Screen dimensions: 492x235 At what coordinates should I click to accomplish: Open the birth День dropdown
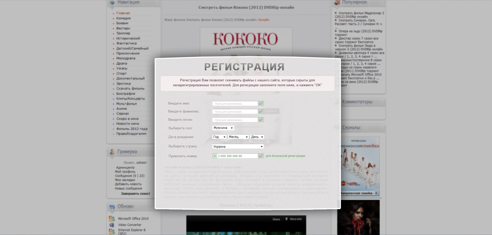coord(257,137)
